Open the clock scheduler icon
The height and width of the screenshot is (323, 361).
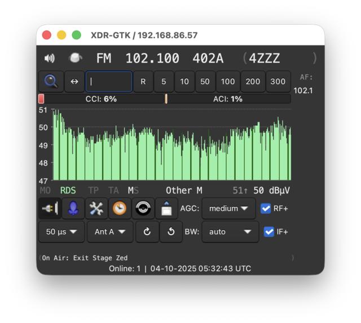click(x=120, y=209)
